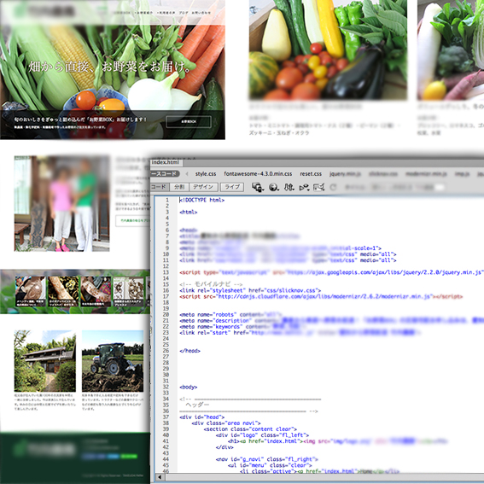Click the browser compatibility check icon
The image size is (484, 484).
[x=319, y=187]
